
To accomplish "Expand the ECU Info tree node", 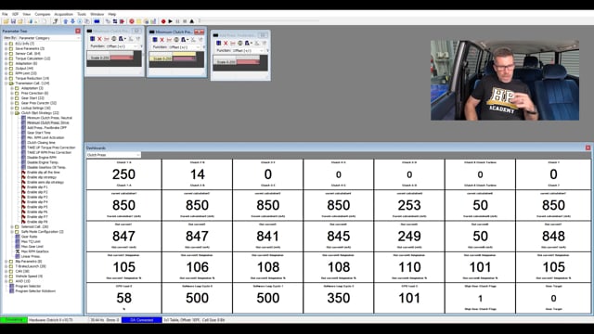I will coord(6,44).
